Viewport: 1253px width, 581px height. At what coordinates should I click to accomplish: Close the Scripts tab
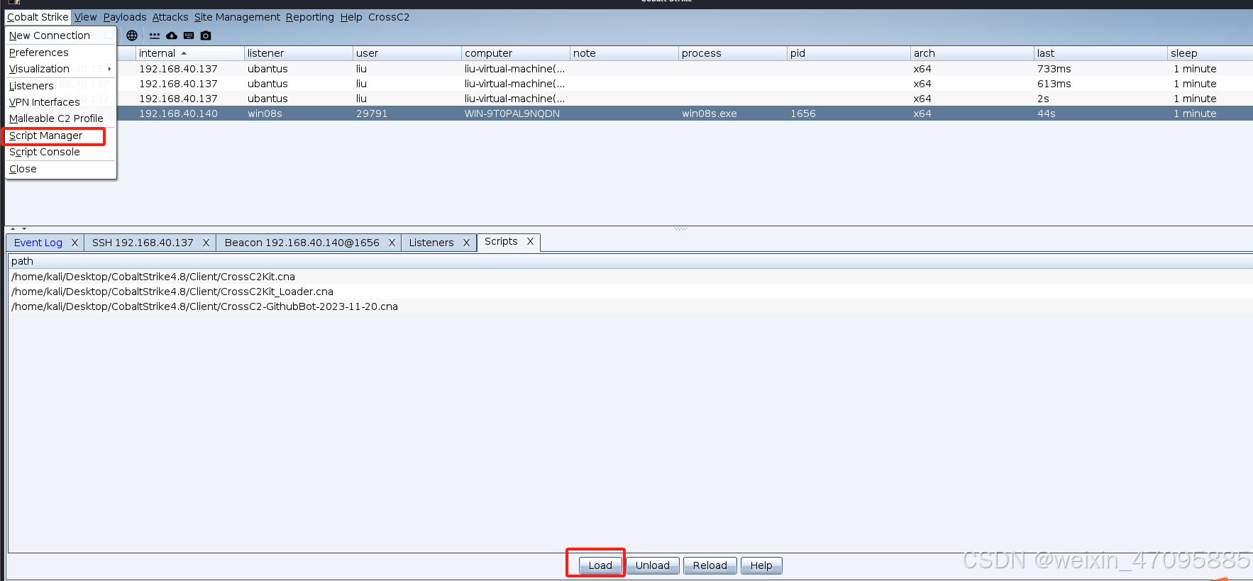point(530,241)
